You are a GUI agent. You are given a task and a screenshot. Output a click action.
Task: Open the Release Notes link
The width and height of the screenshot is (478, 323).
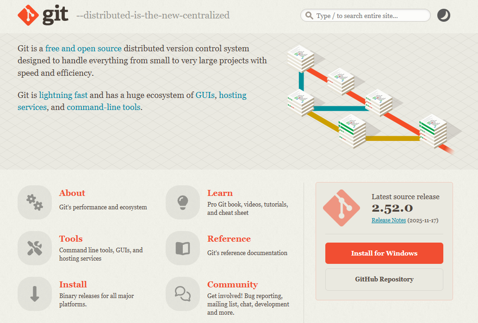pyautogui.click(x=389, y=220)
